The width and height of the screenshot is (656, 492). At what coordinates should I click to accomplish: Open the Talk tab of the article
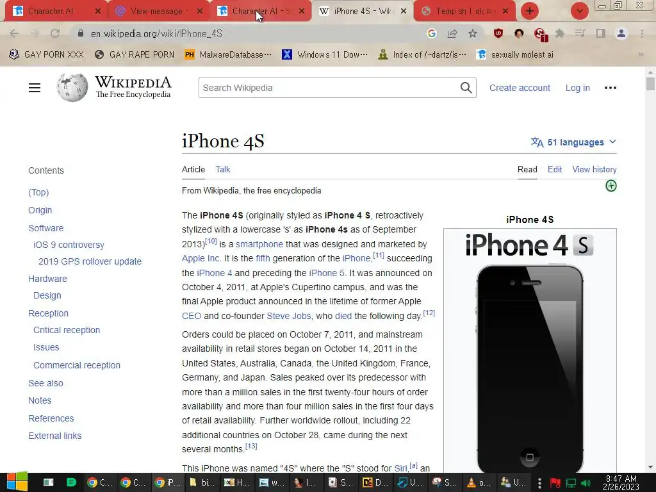click(x=222, y=169)
